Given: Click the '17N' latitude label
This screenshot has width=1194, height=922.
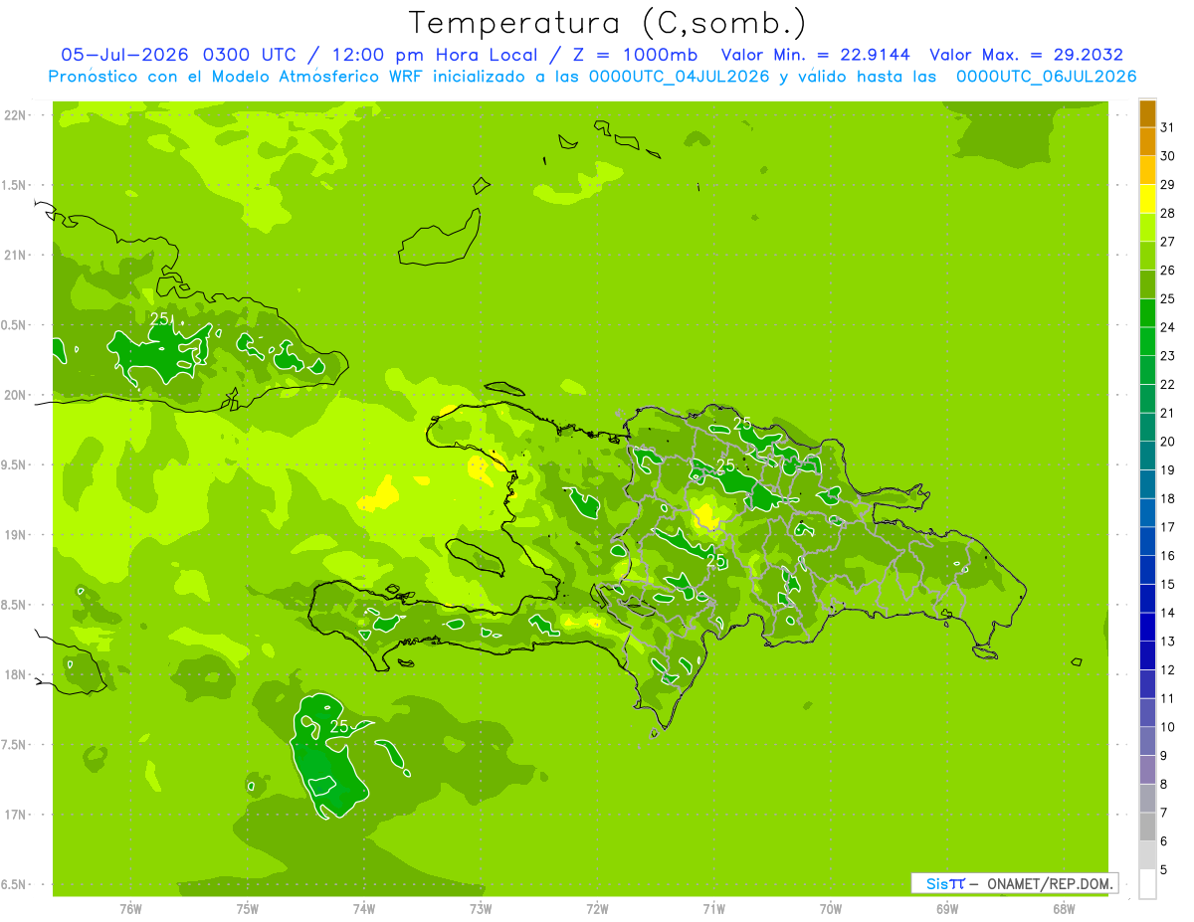Looking at the screenshot, I should (15, 815).
